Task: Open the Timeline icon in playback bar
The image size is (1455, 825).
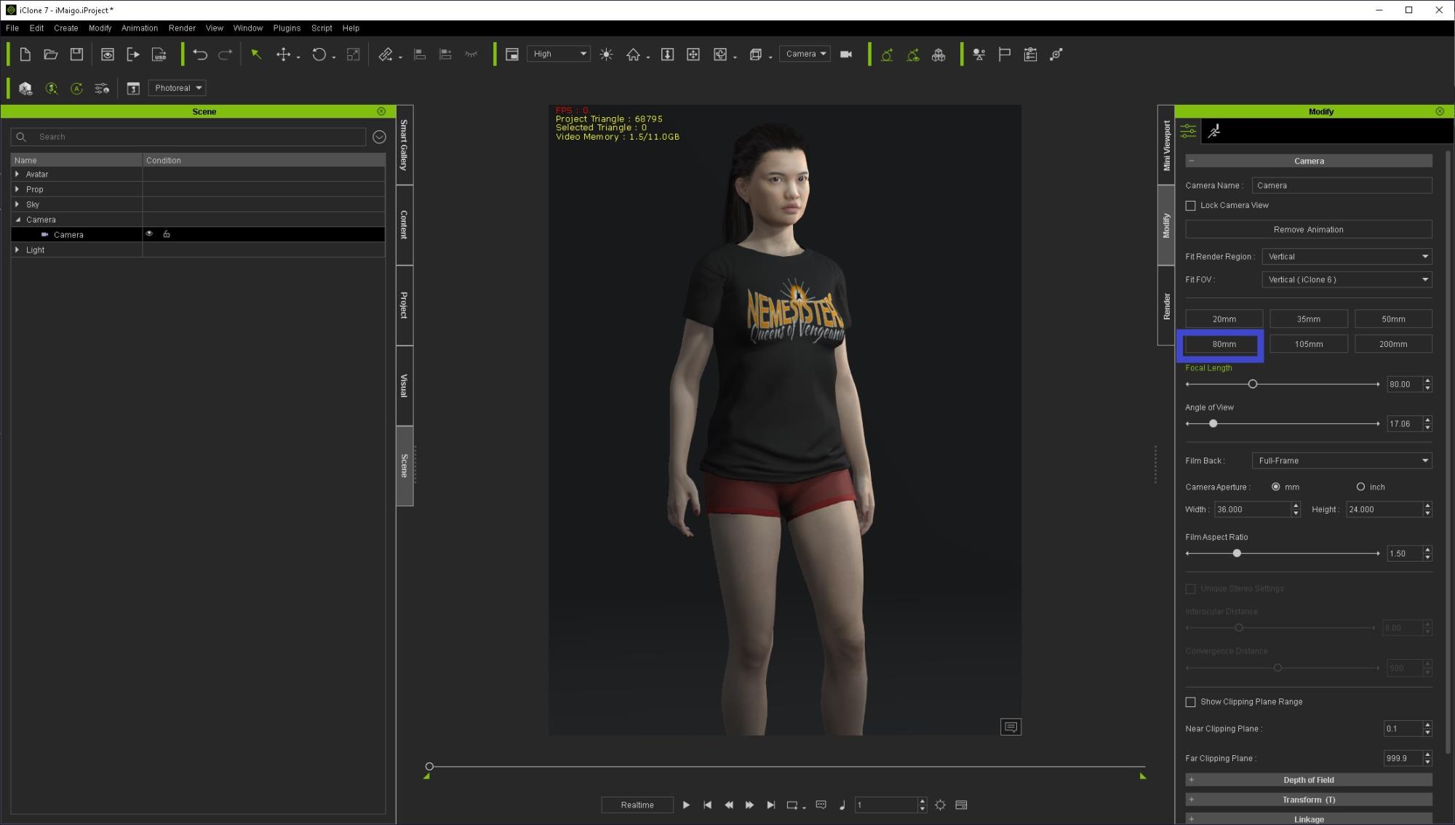Action: click(962, 805)
